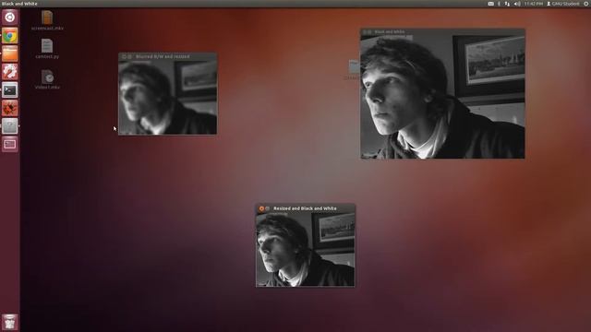Click the grey running application launcher icon
This screenshot has height=332, width=591.
click(x=10, y=126)
